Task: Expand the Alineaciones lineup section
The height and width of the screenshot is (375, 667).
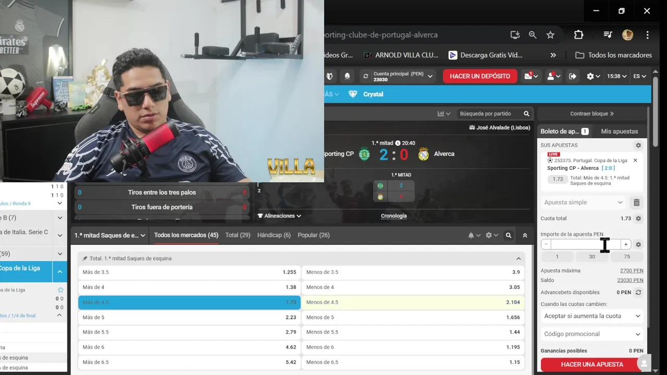Action: point(280,216)
